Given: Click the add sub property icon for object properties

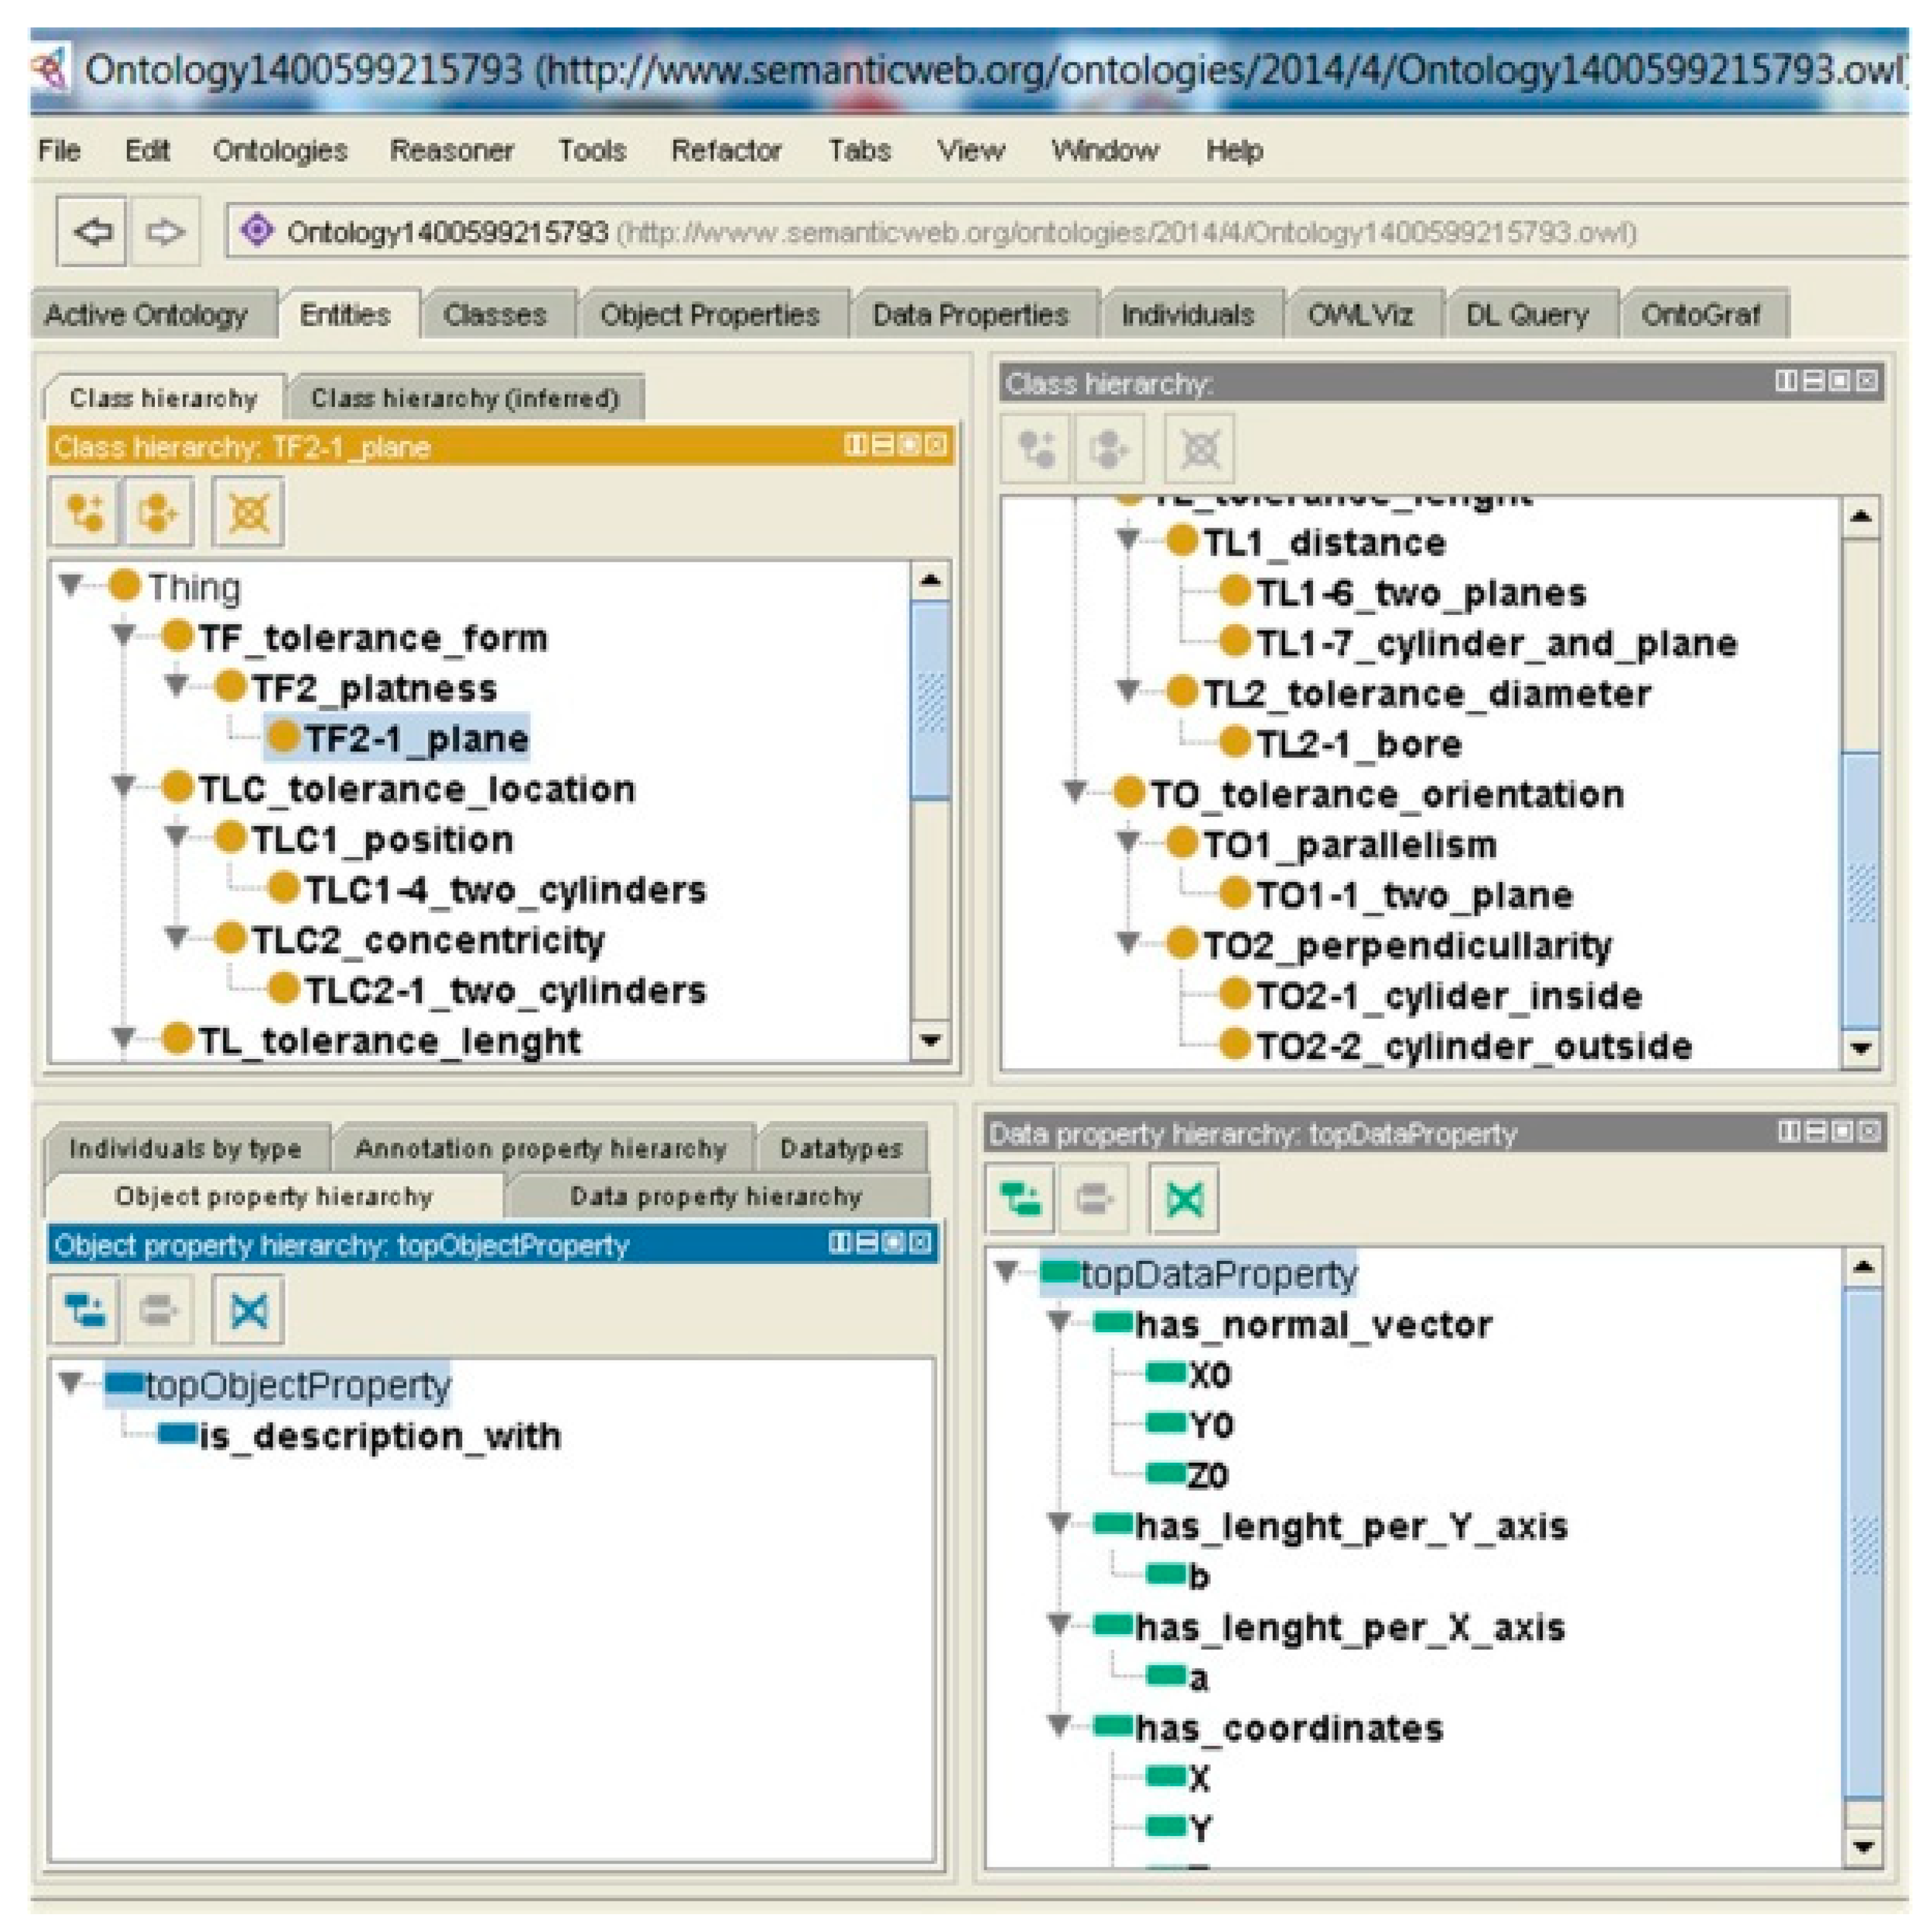Looking at the screenshot, I should click(x=85, y=1309).
